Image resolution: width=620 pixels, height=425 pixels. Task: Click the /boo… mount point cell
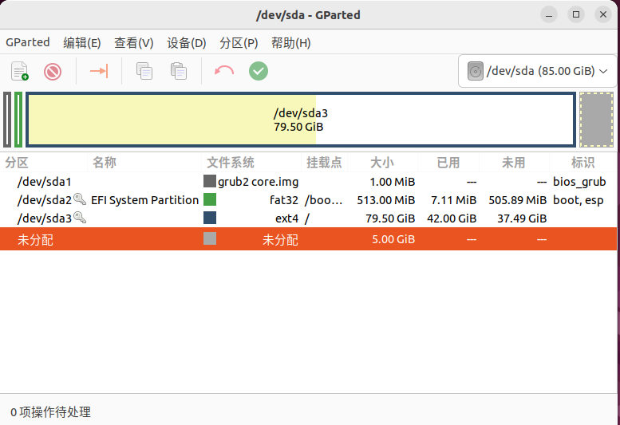pos(323,200)
